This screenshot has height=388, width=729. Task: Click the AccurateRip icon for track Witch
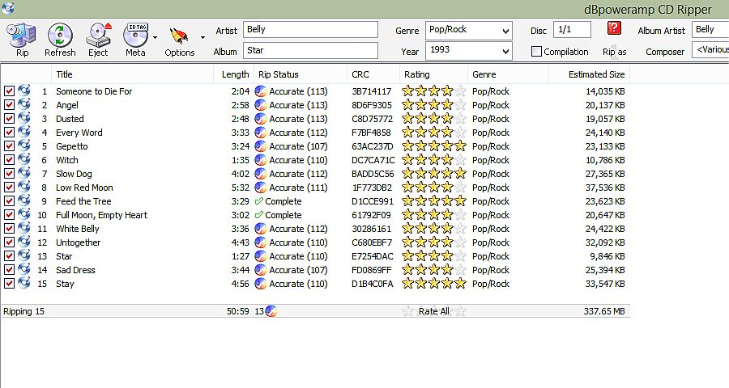(x=261, y=160)
